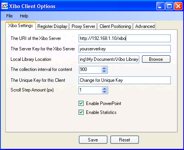The width and height of the screenshot is (184, 150).
Task: Decrease Scroll Step Amount with down arrow
Action: click(x=105, y=92)
